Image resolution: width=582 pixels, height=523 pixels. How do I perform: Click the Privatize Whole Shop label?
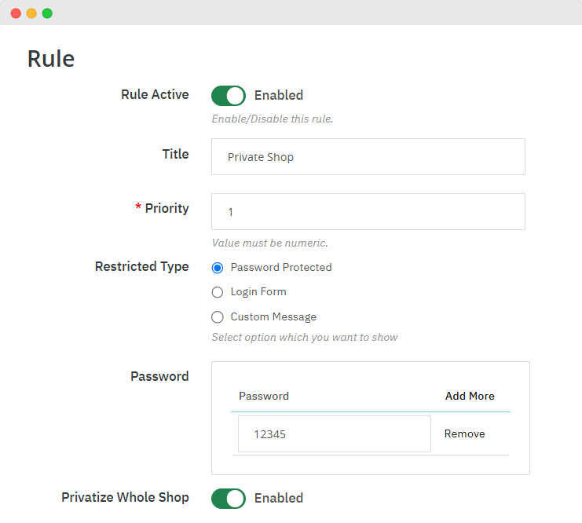pyautogui.click(x=125, y=497)
